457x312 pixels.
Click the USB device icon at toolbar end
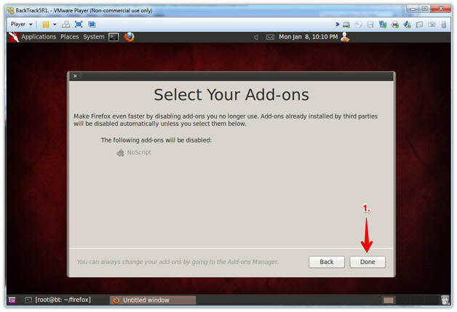[444, 25]
